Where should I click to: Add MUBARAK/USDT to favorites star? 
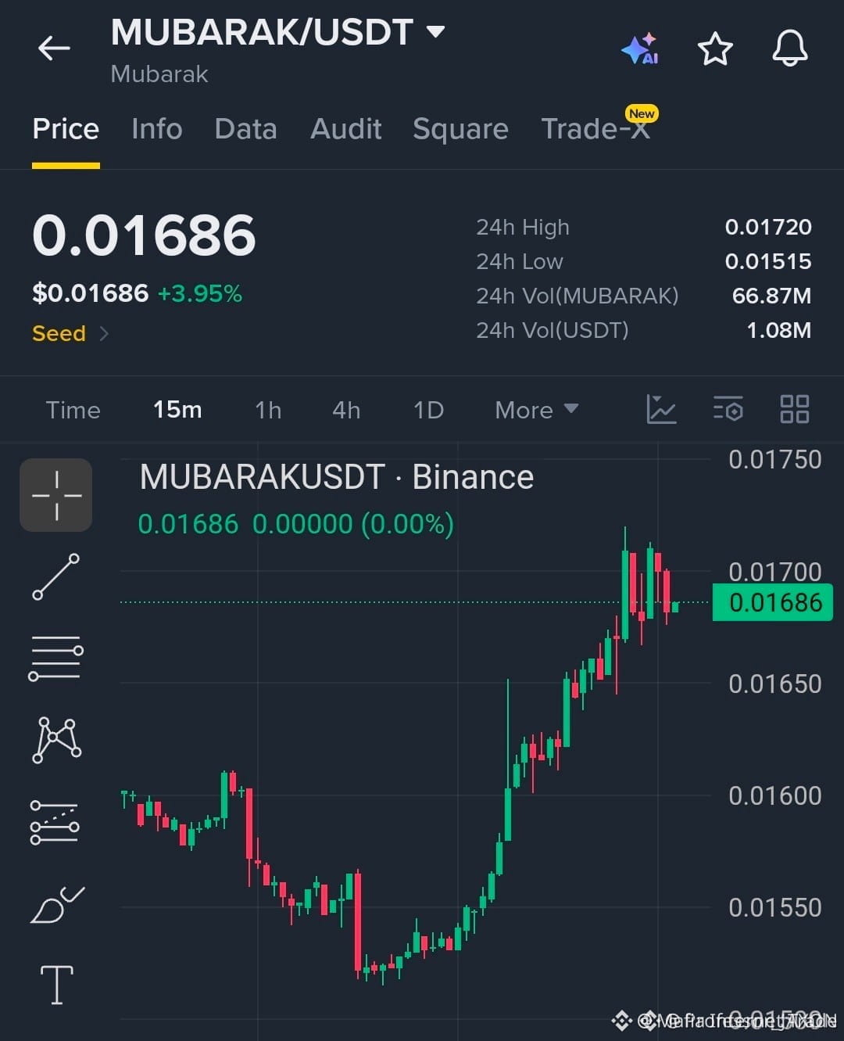click(715, 49)
